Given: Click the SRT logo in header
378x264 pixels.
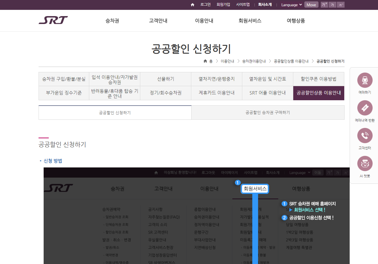Looking at the screenshot, I should click(x=53, y=20).
